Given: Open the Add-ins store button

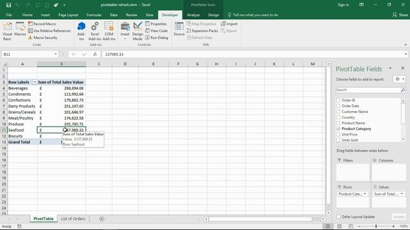Looking at the screenshot, I should point(81,31).
